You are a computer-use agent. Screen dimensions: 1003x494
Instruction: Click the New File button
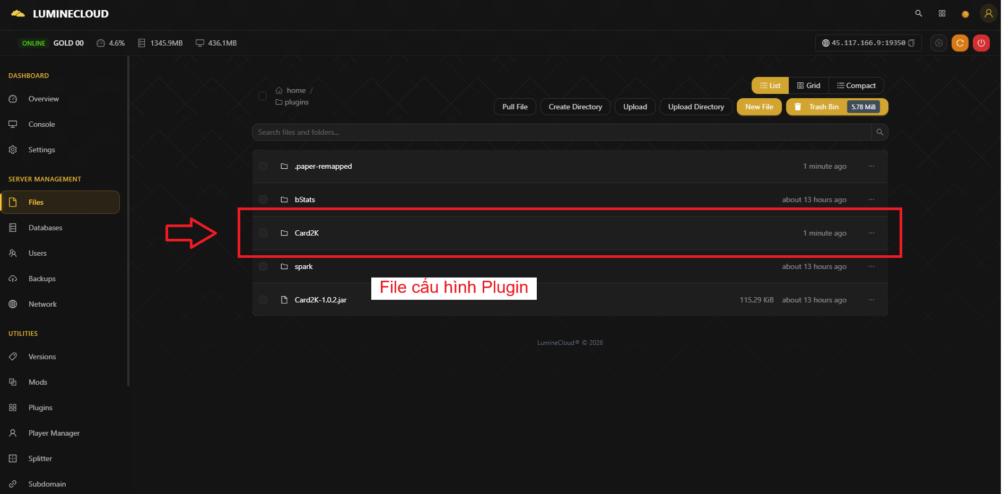point(758,107)
